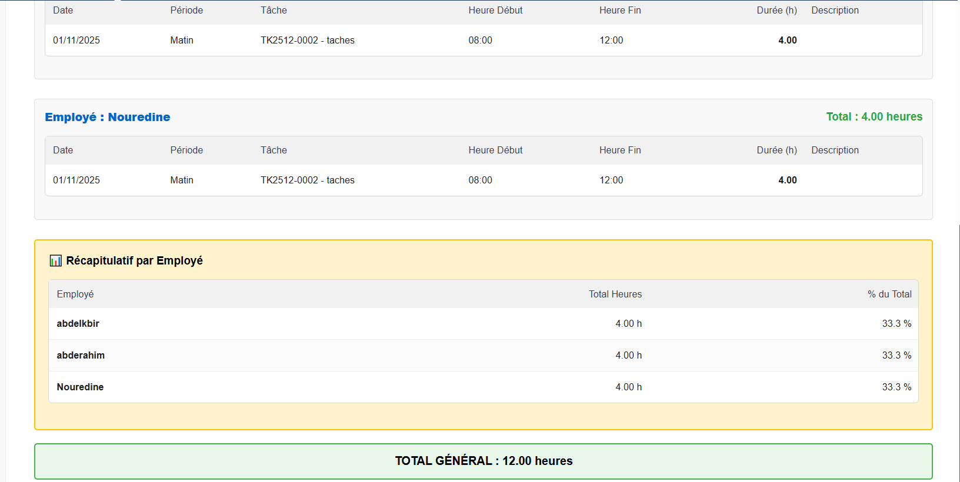The image size is (960, 482).
Task: Click 'Date' header in Nouredine's table
Action: pos(63,150)
